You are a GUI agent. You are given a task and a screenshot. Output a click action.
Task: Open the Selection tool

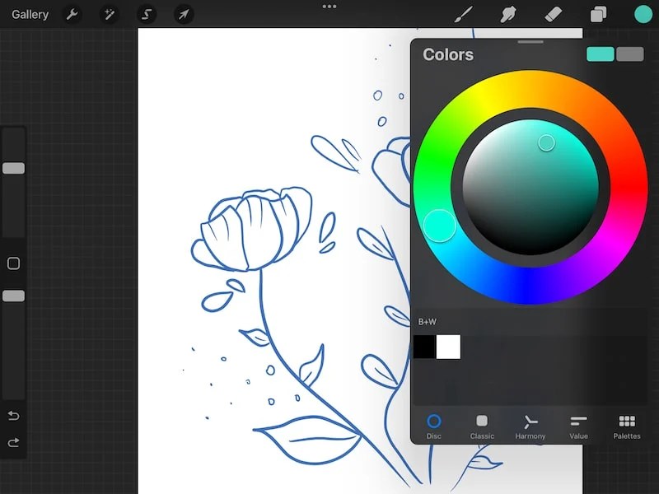(147, 14)
